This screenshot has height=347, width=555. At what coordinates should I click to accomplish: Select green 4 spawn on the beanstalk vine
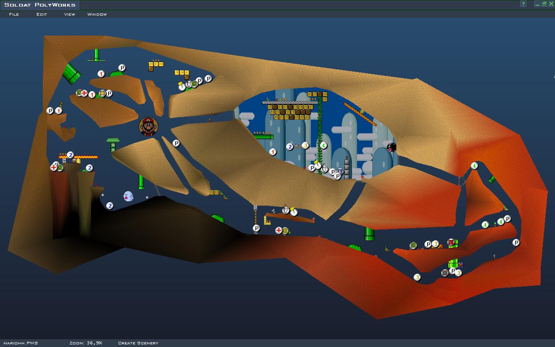(323, 146)
